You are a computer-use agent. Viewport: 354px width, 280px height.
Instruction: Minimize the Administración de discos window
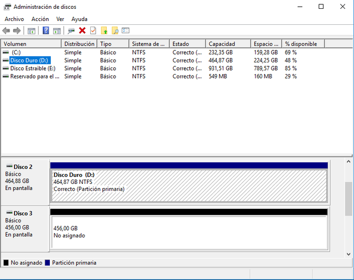[300, 7]
